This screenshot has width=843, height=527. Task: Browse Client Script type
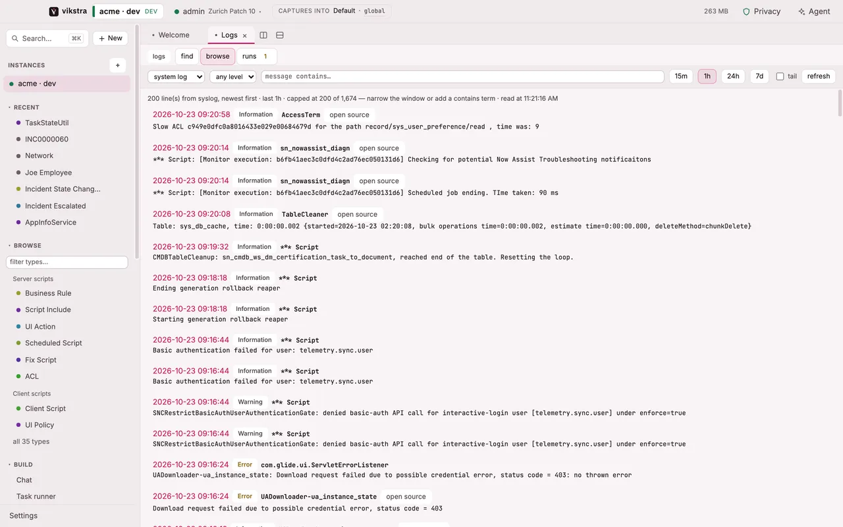click(x=45, y=408)
